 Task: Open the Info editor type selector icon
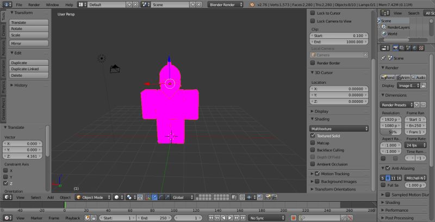(8, 5)
